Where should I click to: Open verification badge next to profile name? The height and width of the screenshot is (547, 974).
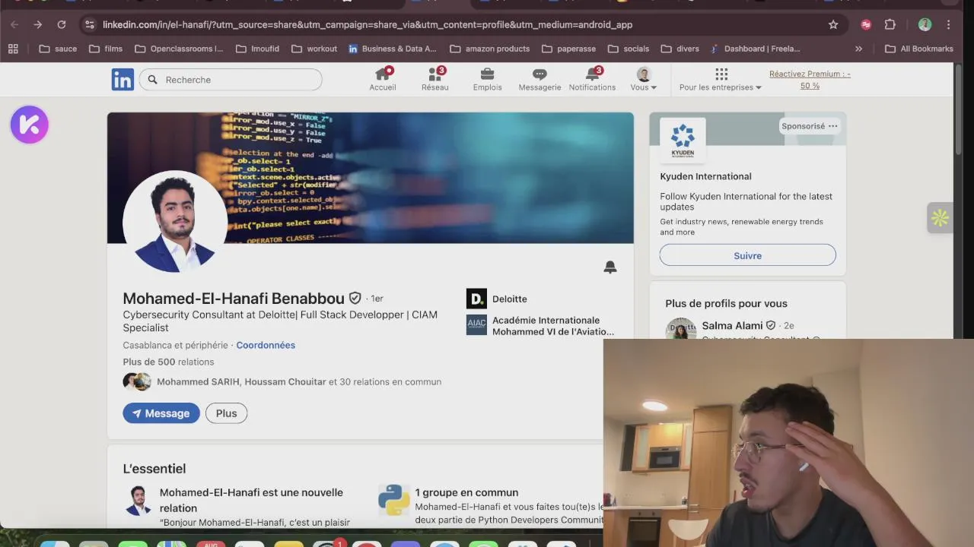355,299
